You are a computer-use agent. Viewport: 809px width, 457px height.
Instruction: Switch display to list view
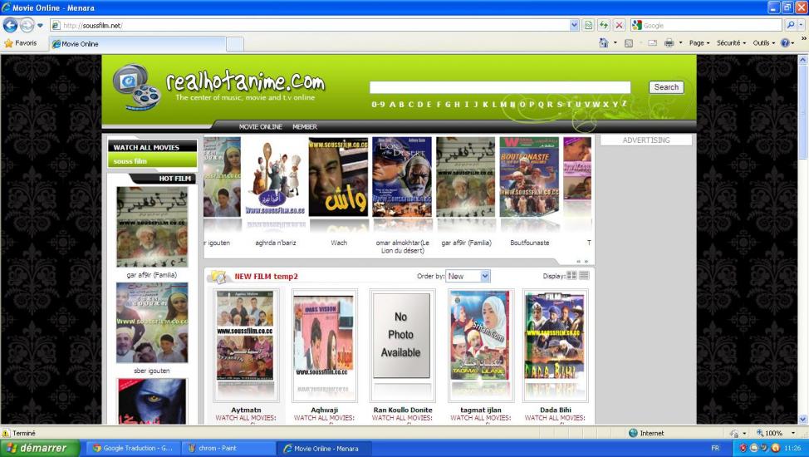click(x=584, y=276)
